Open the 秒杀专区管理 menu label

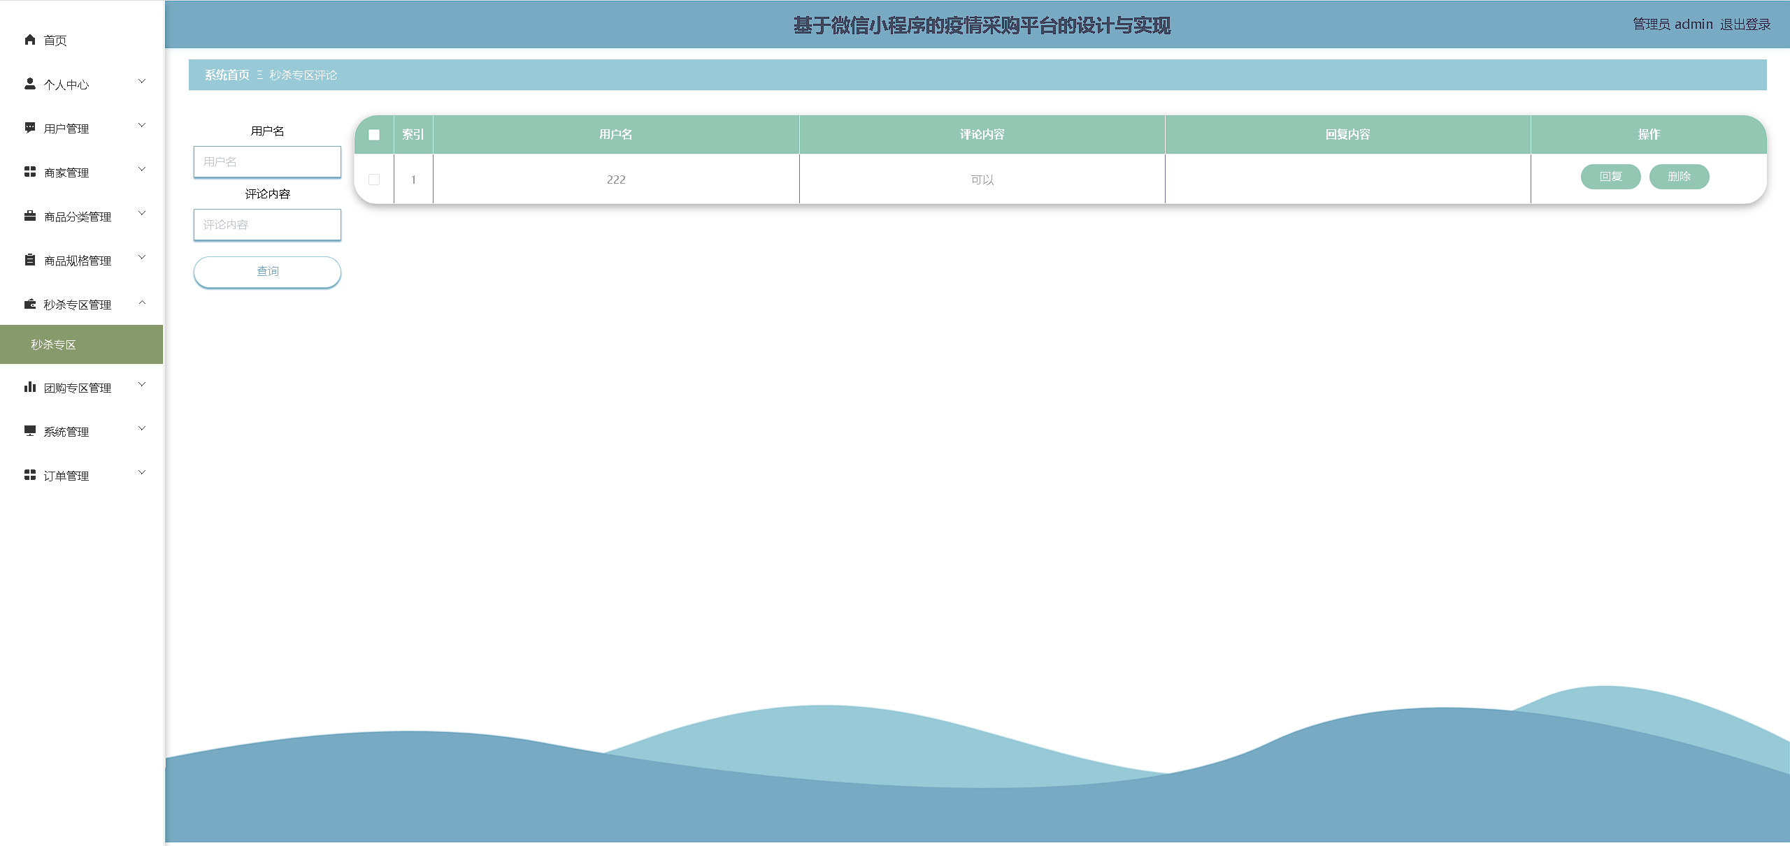pos(78,305)
